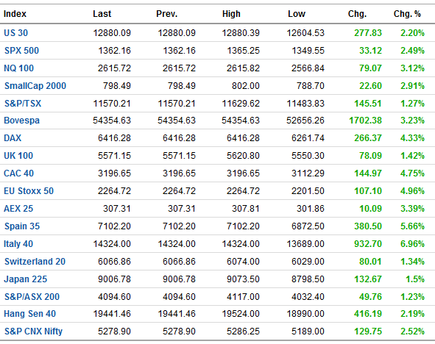
Task: Select DAX low value 6261.74
Action: click(308, 138)
